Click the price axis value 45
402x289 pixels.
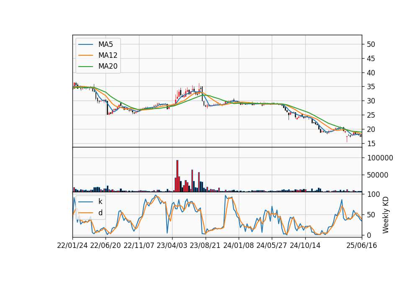pyautogui.click(x=371, y=59)
